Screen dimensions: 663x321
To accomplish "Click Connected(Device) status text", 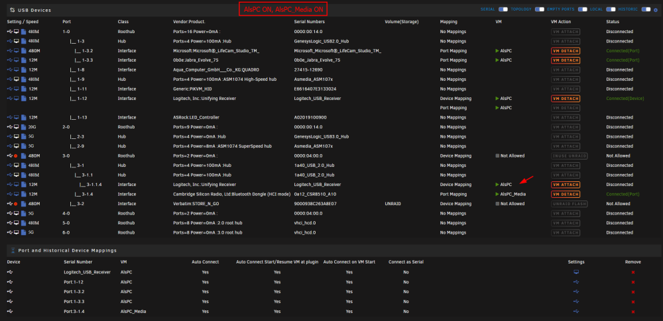I will tap(625, 99).
